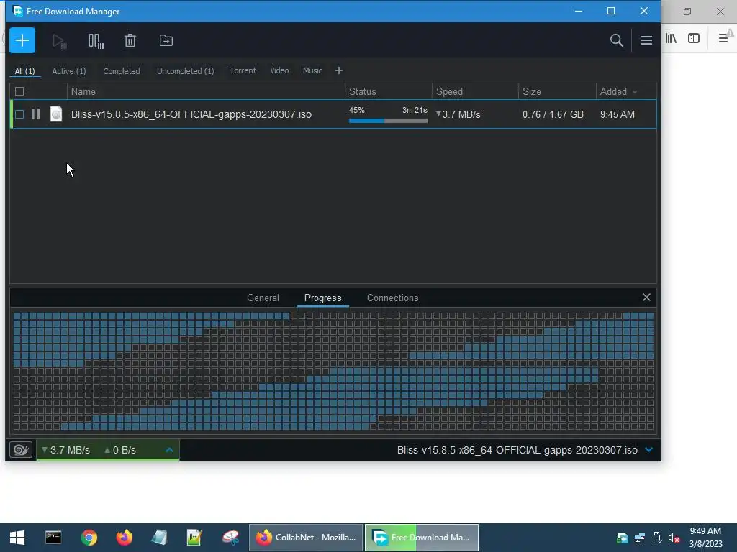Launch Command Prompt from the taskbar
The width and height of the screenshot is (737, 552).
pos(53,538)
